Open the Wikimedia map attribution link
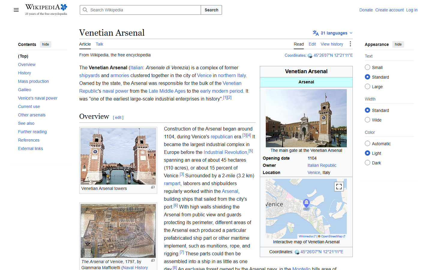This screenshot has width=432, height=270. [x=307, y=236]
